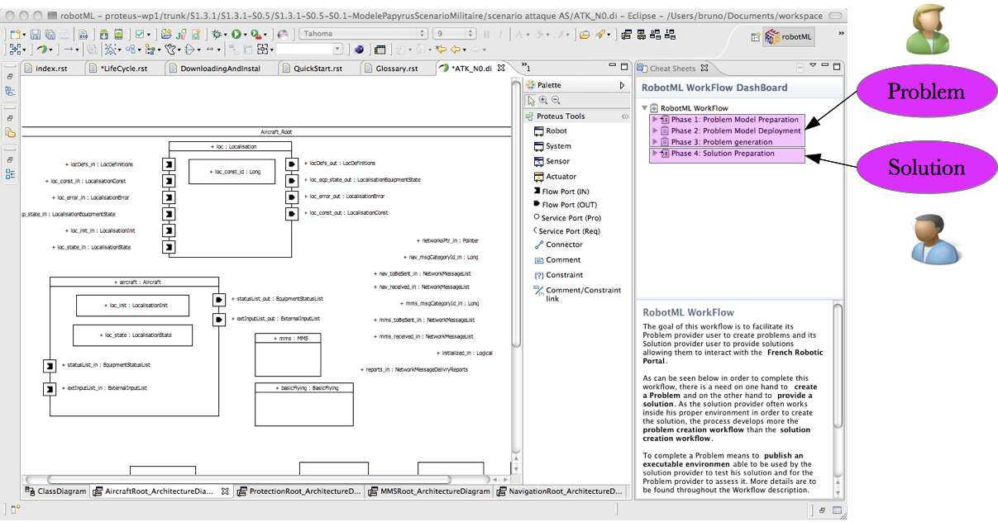Expand Phase 2: Problem Model Deployment
The height and width of the screenshot is (522, 998).
click(x=655, y=130)
